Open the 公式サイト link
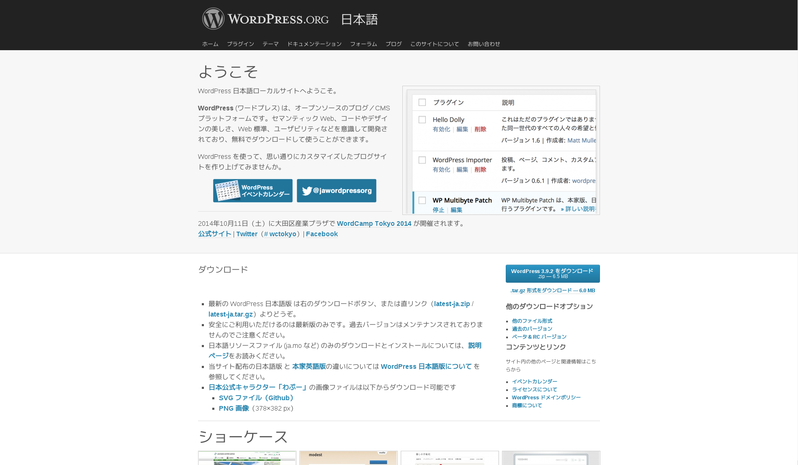 pos(215,234)
